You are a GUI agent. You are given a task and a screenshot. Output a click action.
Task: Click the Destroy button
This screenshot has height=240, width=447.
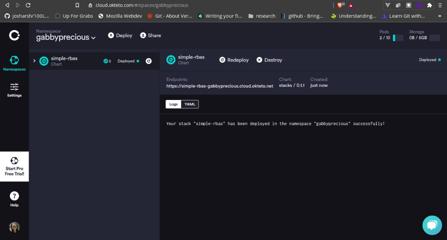coord(269,60)
